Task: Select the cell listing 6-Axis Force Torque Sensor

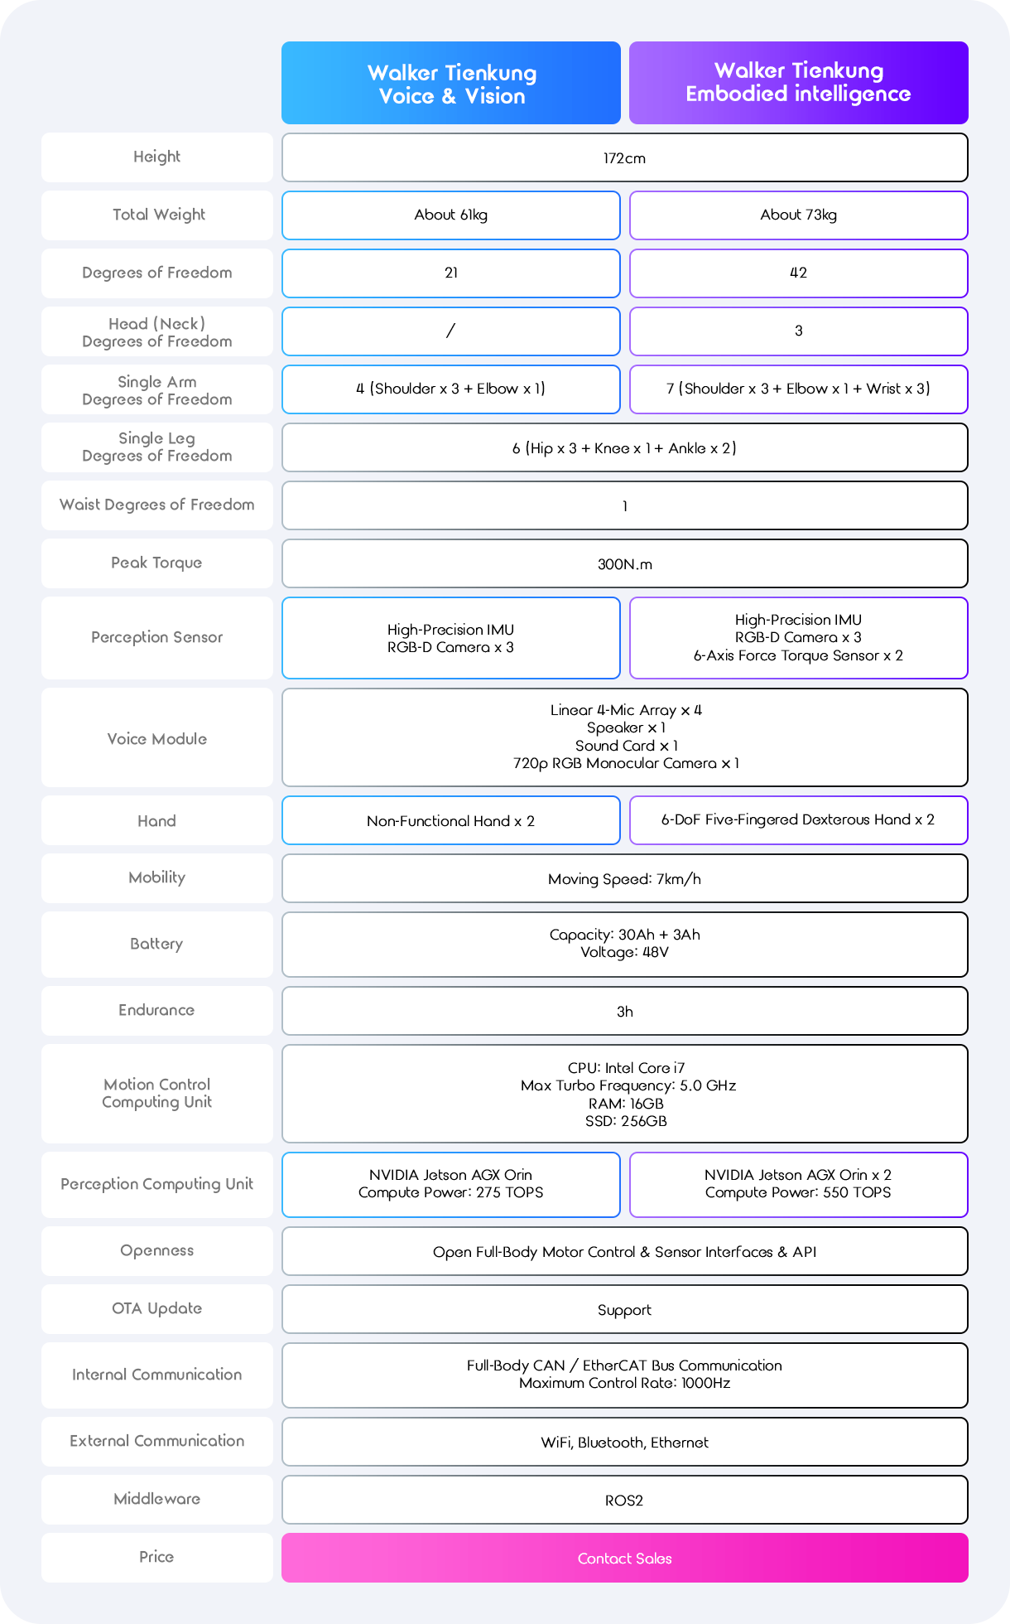Action: [x=798, y=638]
